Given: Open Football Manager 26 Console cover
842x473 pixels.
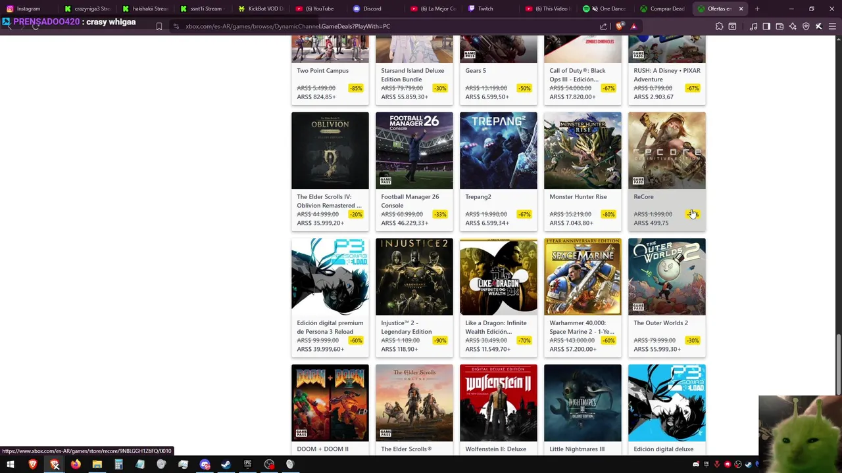Looking at the screenshot, I should (x=414, y=150).
